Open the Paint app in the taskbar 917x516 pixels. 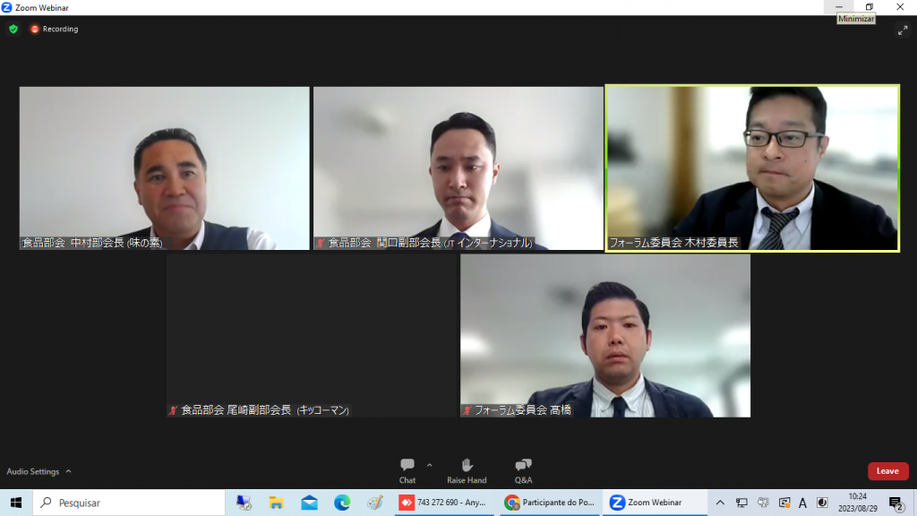375,503
